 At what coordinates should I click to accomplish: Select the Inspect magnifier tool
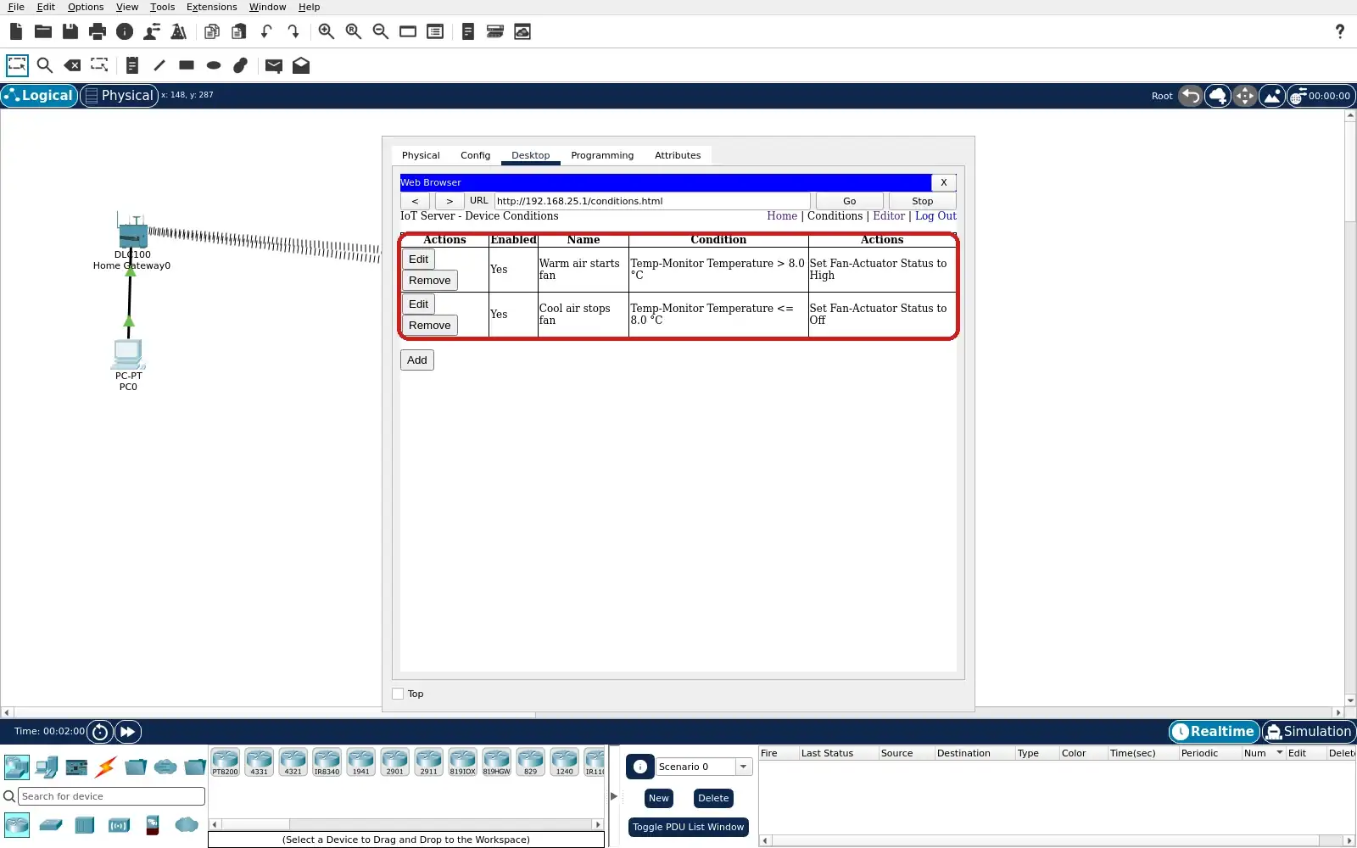[45, 65]
